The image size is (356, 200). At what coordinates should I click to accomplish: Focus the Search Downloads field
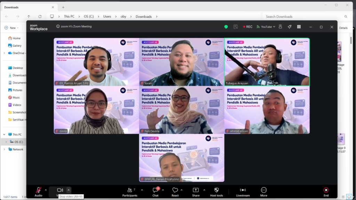pyautogui.click(x=306, y=17)
